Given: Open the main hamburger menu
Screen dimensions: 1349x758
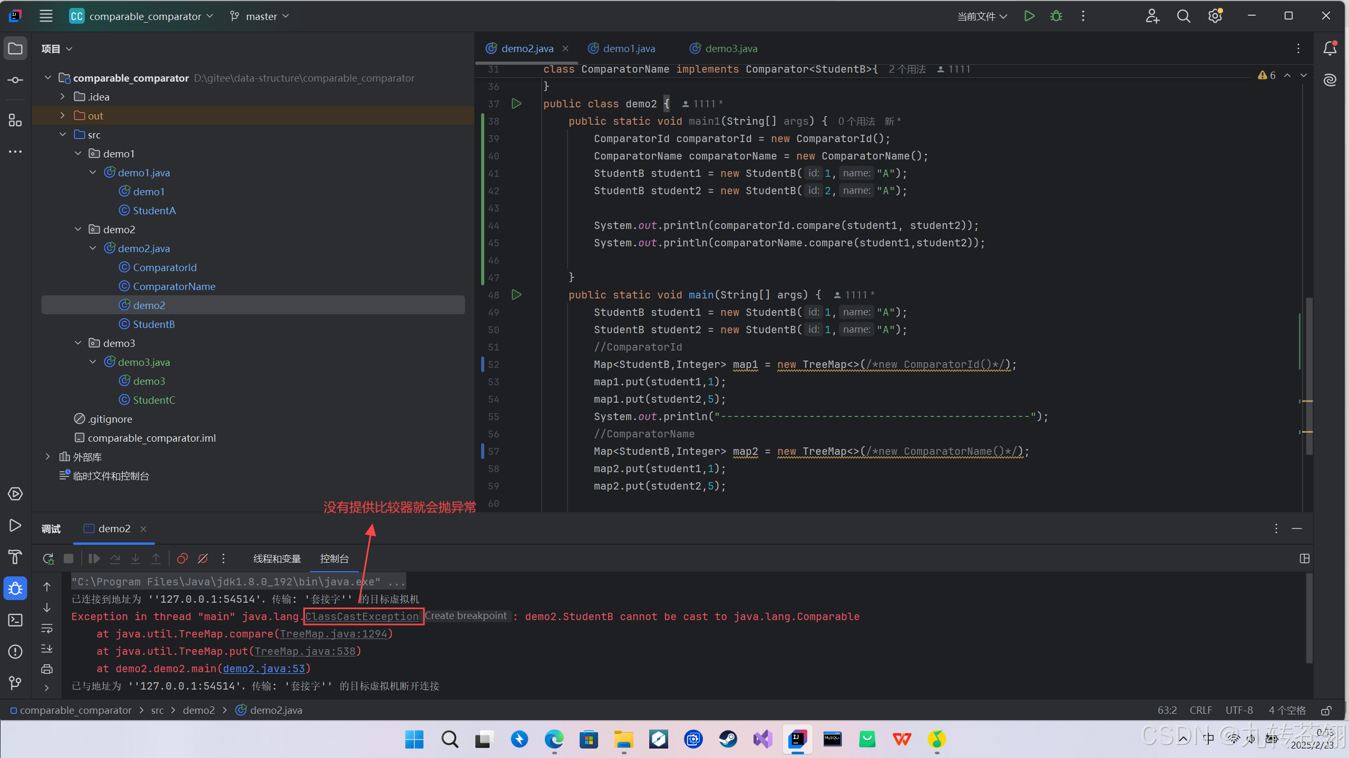Looking at the screenshot, I should 46,16.
